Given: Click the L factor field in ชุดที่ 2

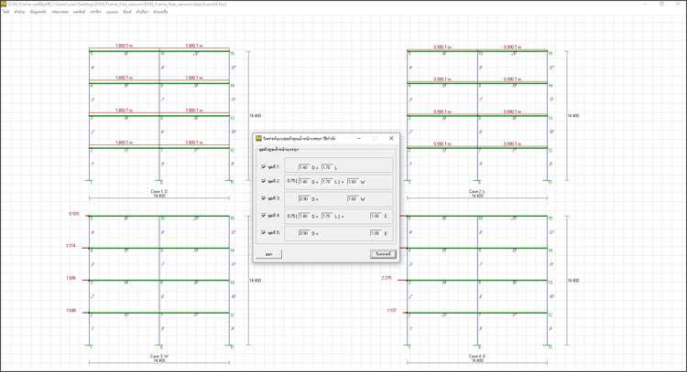Looking at the screenshot, I should coord(327,182).
